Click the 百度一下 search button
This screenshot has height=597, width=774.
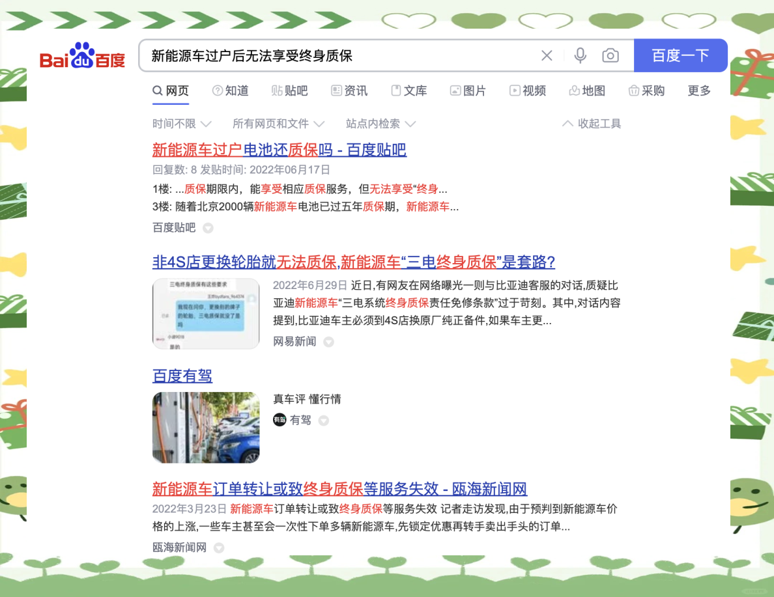tap(680, 56)
